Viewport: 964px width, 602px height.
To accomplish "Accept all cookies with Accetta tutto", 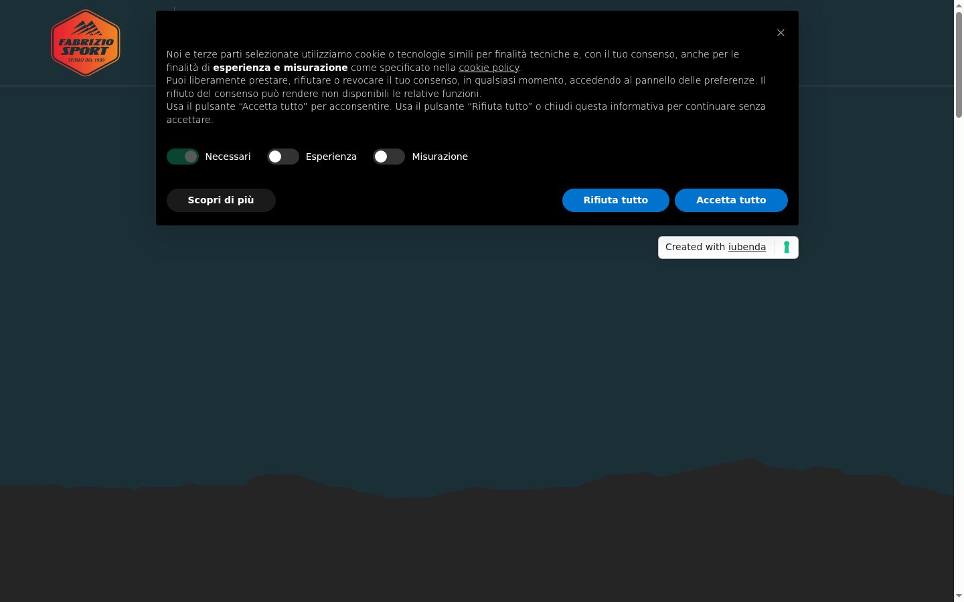I will [731, 200].
